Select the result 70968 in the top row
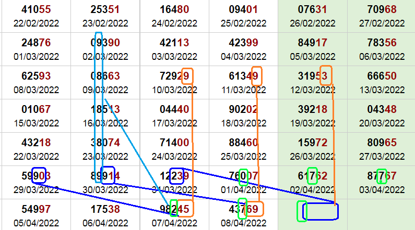The width and height of the screenshot is (415, 230). (x=382, y=9)
